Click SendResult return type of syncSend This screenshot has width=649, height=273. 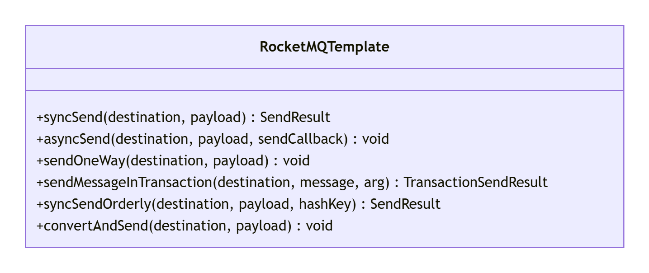[x=295, y=118]
